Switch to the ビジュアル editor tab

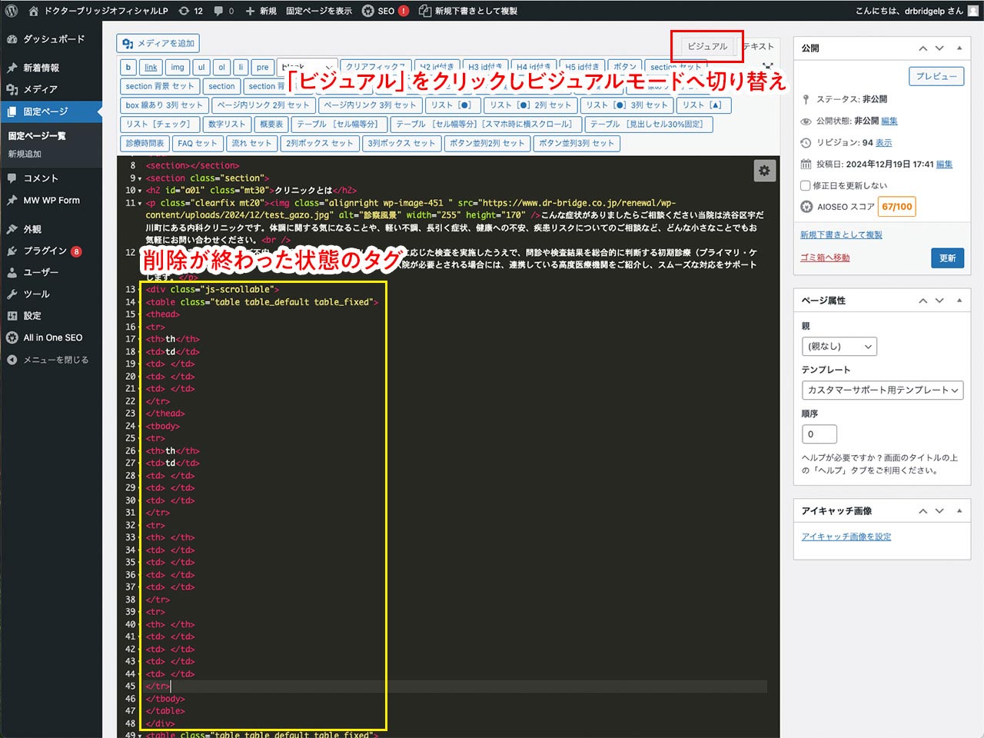pyautogui.click(x=706, y=46)
